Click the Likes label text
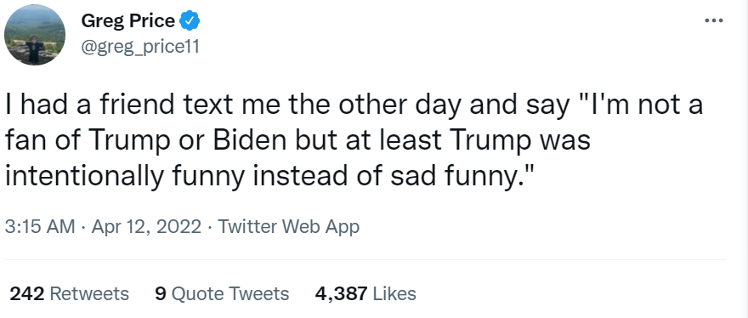The image size is (748, 318). [x=394, y=293]
